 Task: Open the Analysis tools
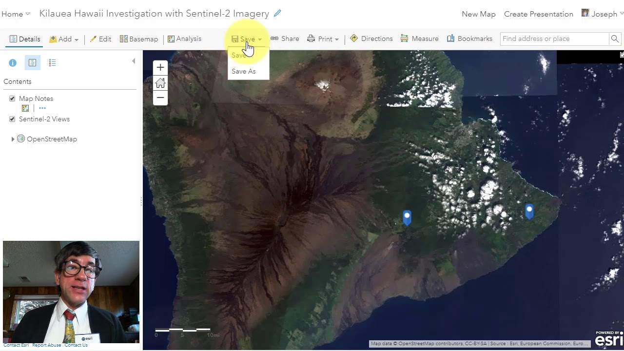(184, 39)
